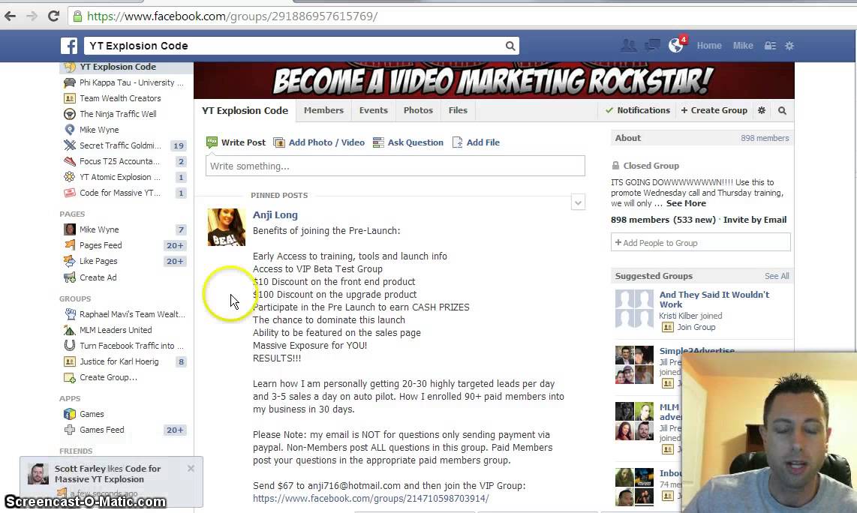Click See More in the About section
This screenshot has width=857, height=513.
click(686, 203)
